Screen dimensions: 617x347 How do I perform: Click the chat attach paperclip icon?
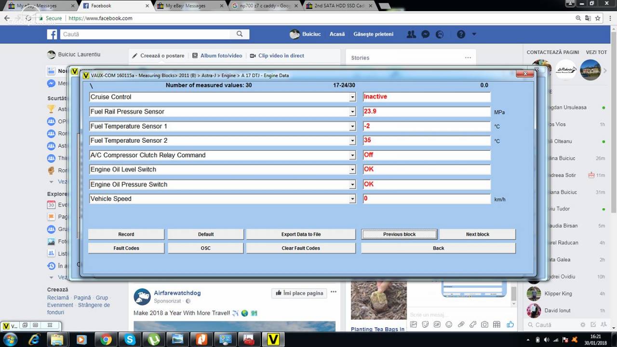pyautogui.click(x=461, y=325)
